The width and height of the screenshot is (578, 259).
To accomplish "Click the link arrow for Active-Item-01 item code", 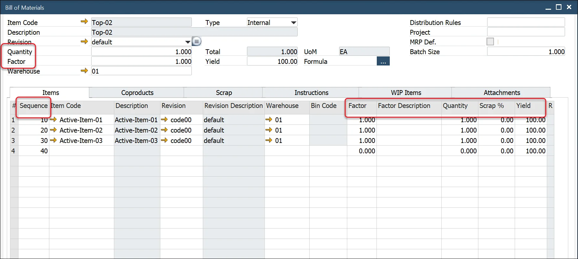I will tap(53, 120).
